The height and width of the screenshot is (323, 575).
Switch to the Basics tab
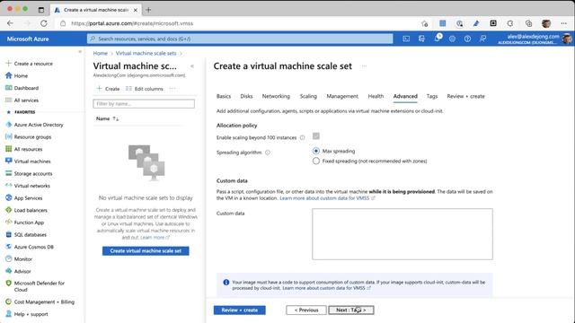click(224, 96)
